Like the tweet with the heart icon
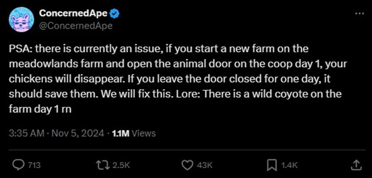Screen dimensions: 372x178 point(187,165)
